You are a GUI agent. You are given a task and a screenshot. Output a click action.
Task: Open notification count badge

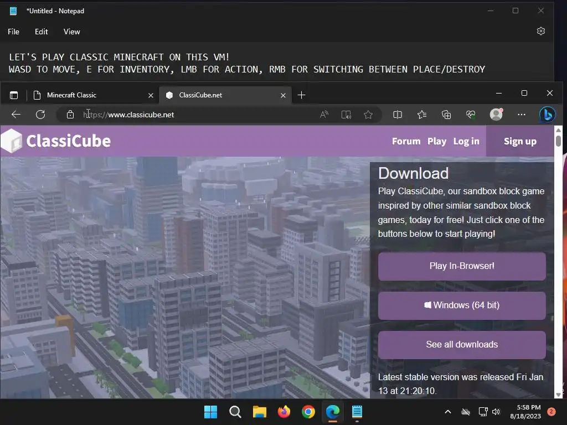[551, 412]
